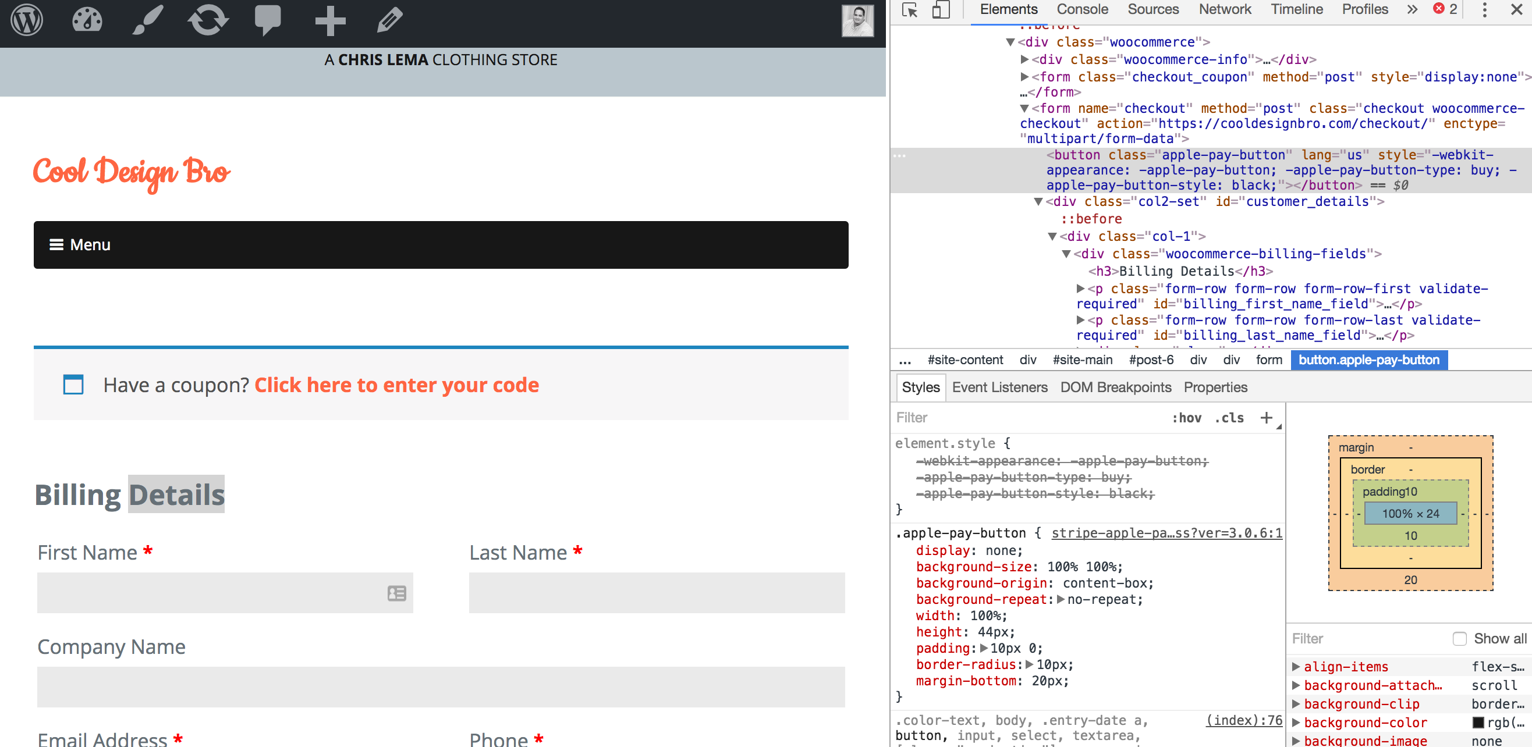Click the WordPress logo icon
Viewport: 1532px width, 747px height.
27,20
